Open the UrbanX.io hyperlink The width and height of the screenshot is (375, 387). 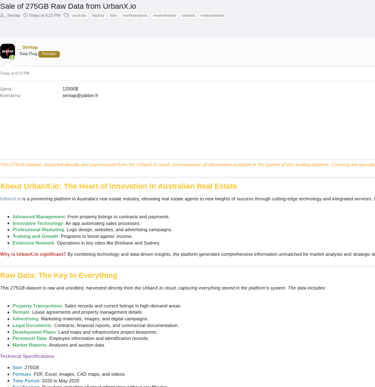tap(10, 199)
